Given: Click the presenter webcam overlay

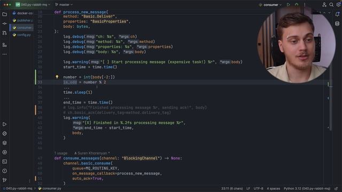Looking at the screenshot, I should pos(296,45).
